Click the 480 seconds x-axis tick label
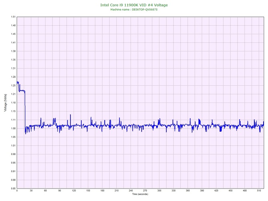This screenshot has width=268, height=201. pyautogui.click(x=245, y=191)
